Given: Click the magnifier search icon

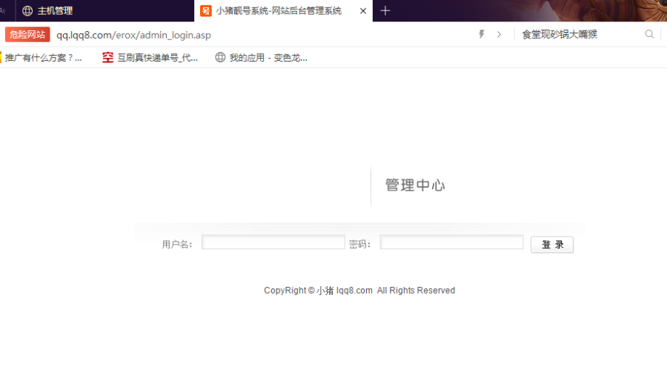Looking at the screenshot, I should 649,34.
